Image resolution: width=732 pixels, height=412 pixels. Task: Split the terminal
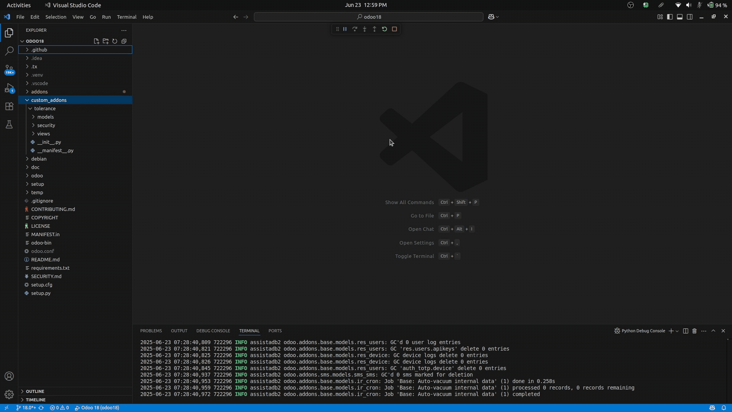(685, 331)
